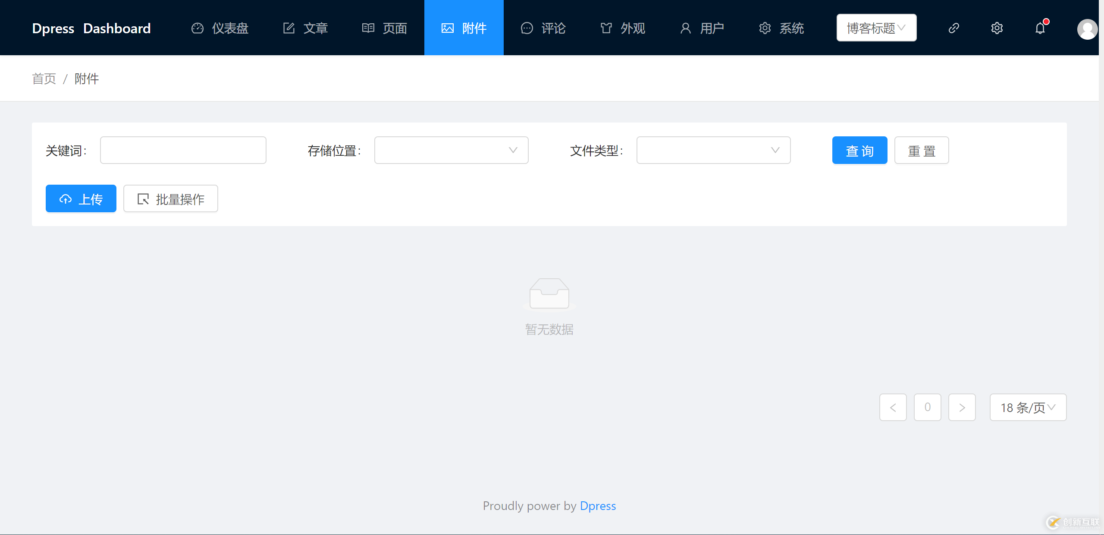This screenshot has width=1104, height=535.
Task: Click the user avatar icon
Action: coord(1087,29)
